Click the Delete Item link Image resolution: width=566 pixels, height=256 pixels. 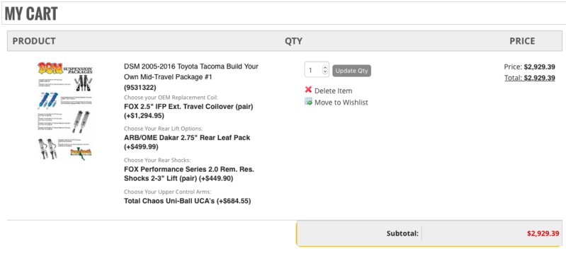pyautogui.click(x=333, y=91)
